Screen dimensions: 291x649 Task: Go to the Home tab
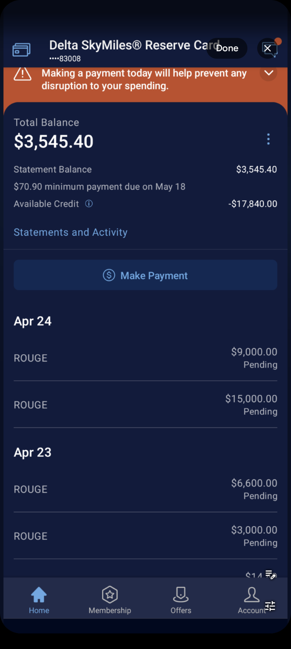39,600
